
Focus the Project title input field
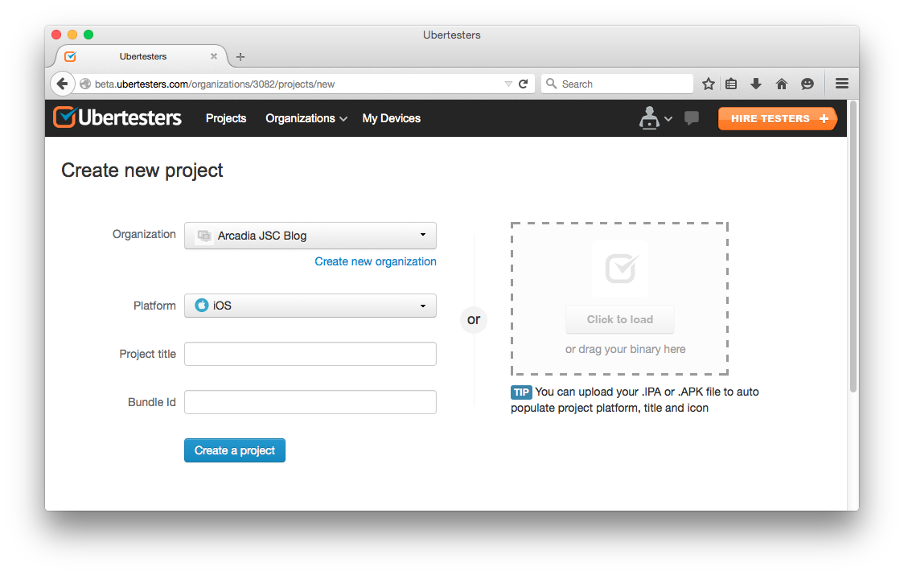coord(310,354)
